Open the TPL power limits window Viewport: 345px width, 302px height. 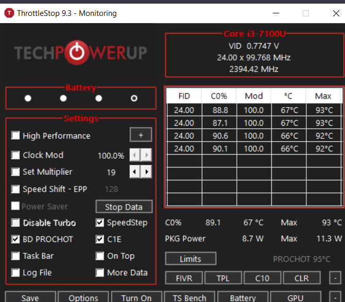pyautogui.click(x=223, y=278)
